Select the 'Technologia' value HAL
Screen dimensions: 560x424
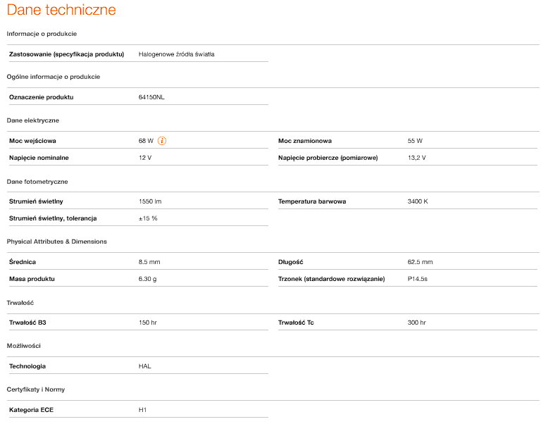click(x=144, y=366)
